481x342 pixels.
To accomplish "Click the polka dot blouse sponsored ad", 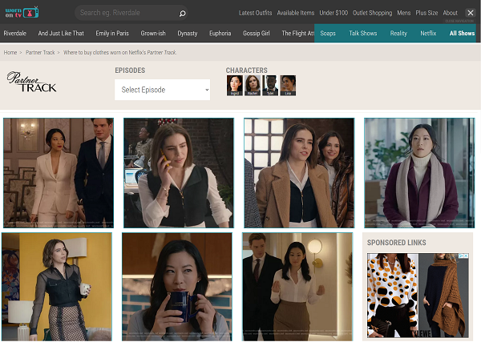I will click(393, 296).
